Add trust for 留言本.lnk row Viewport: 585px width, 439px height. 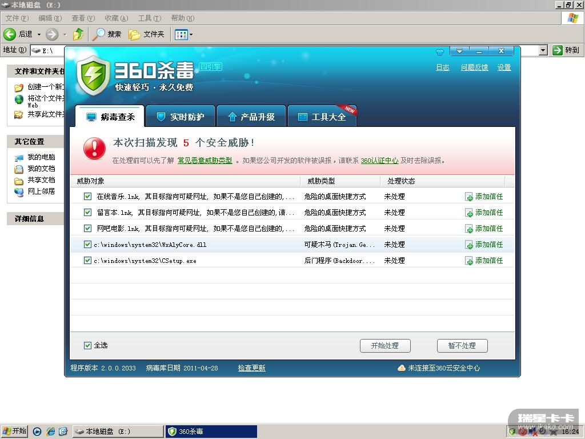[x=484, y=213]
